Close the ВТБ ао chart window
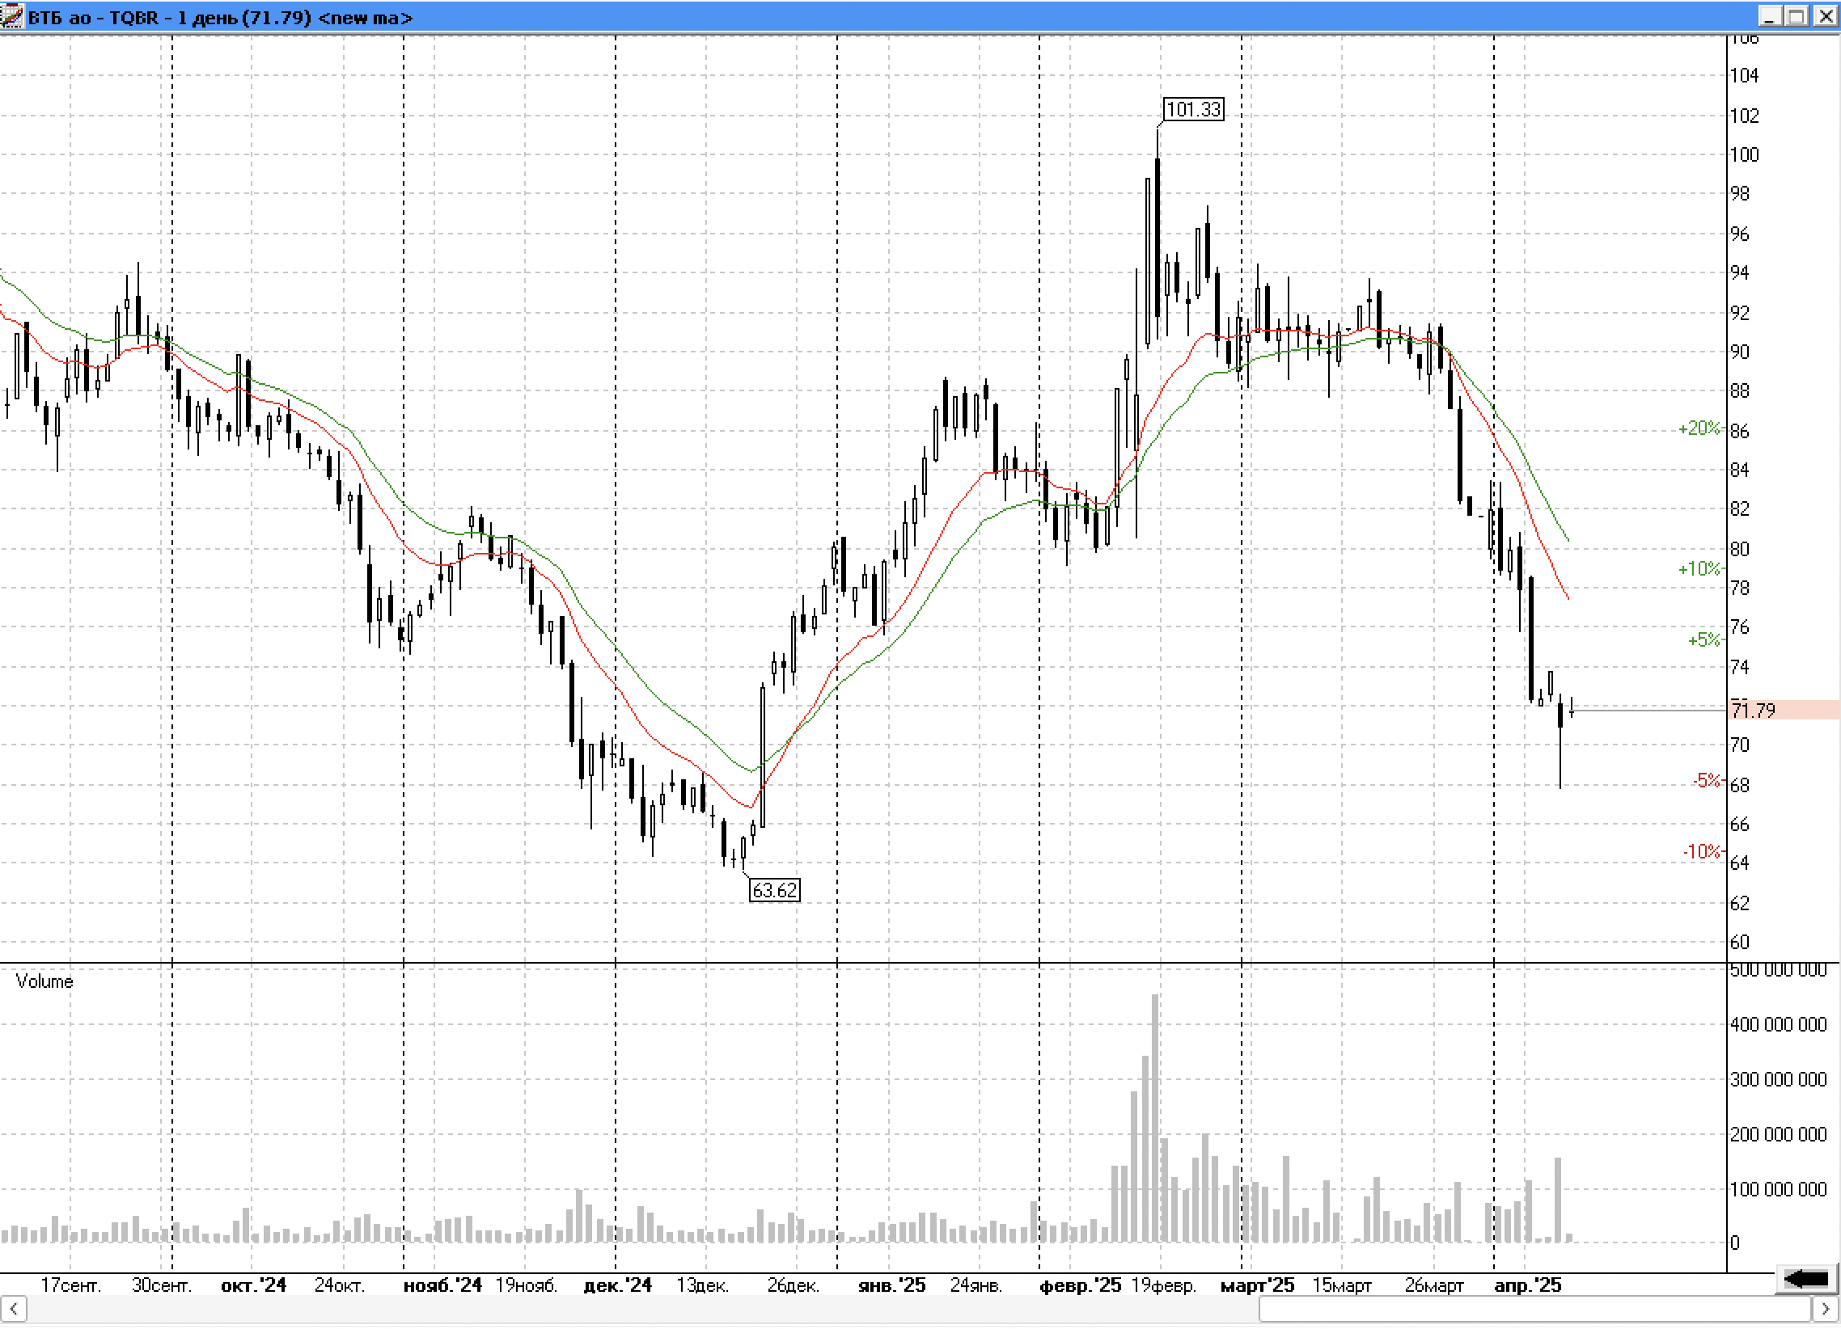Image resolution: width=1841 pixels, height=1329 pixels. 1825,16
